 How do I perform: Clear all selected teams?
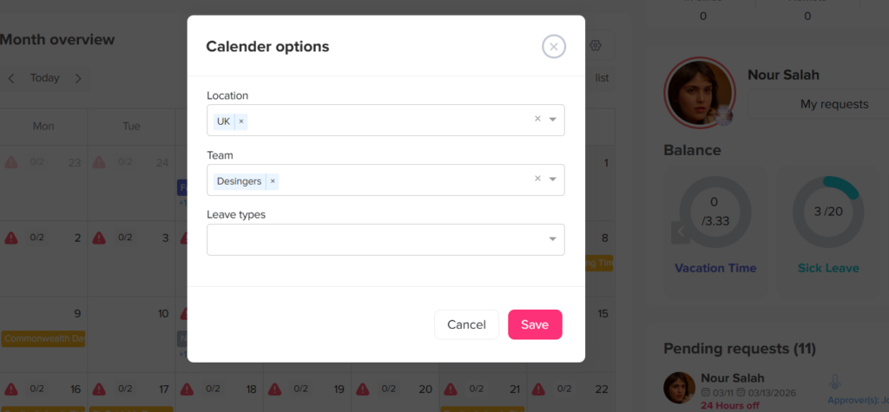537,180
